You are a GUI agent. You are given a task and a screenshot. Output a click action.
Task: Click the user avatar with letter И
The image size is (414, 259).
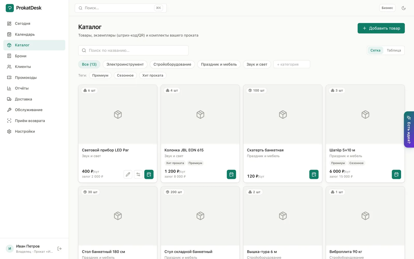[x=10, y=249]
